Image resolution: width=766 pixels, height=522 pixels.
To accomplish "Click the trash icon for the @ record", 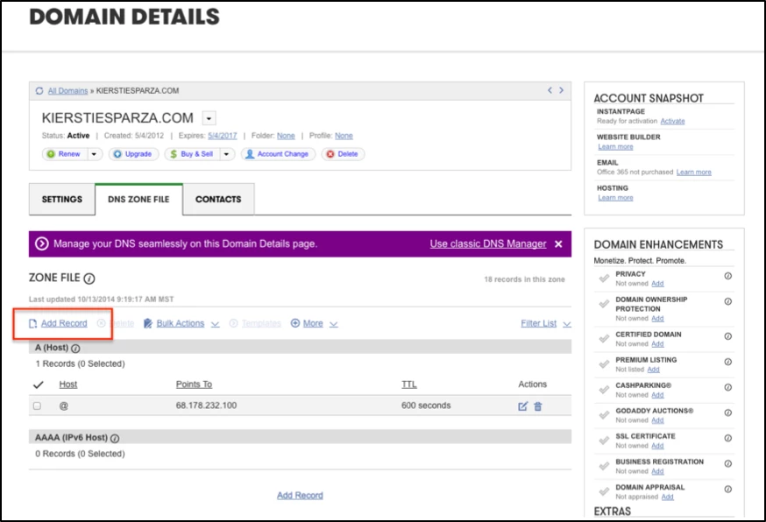I will 538,406.
